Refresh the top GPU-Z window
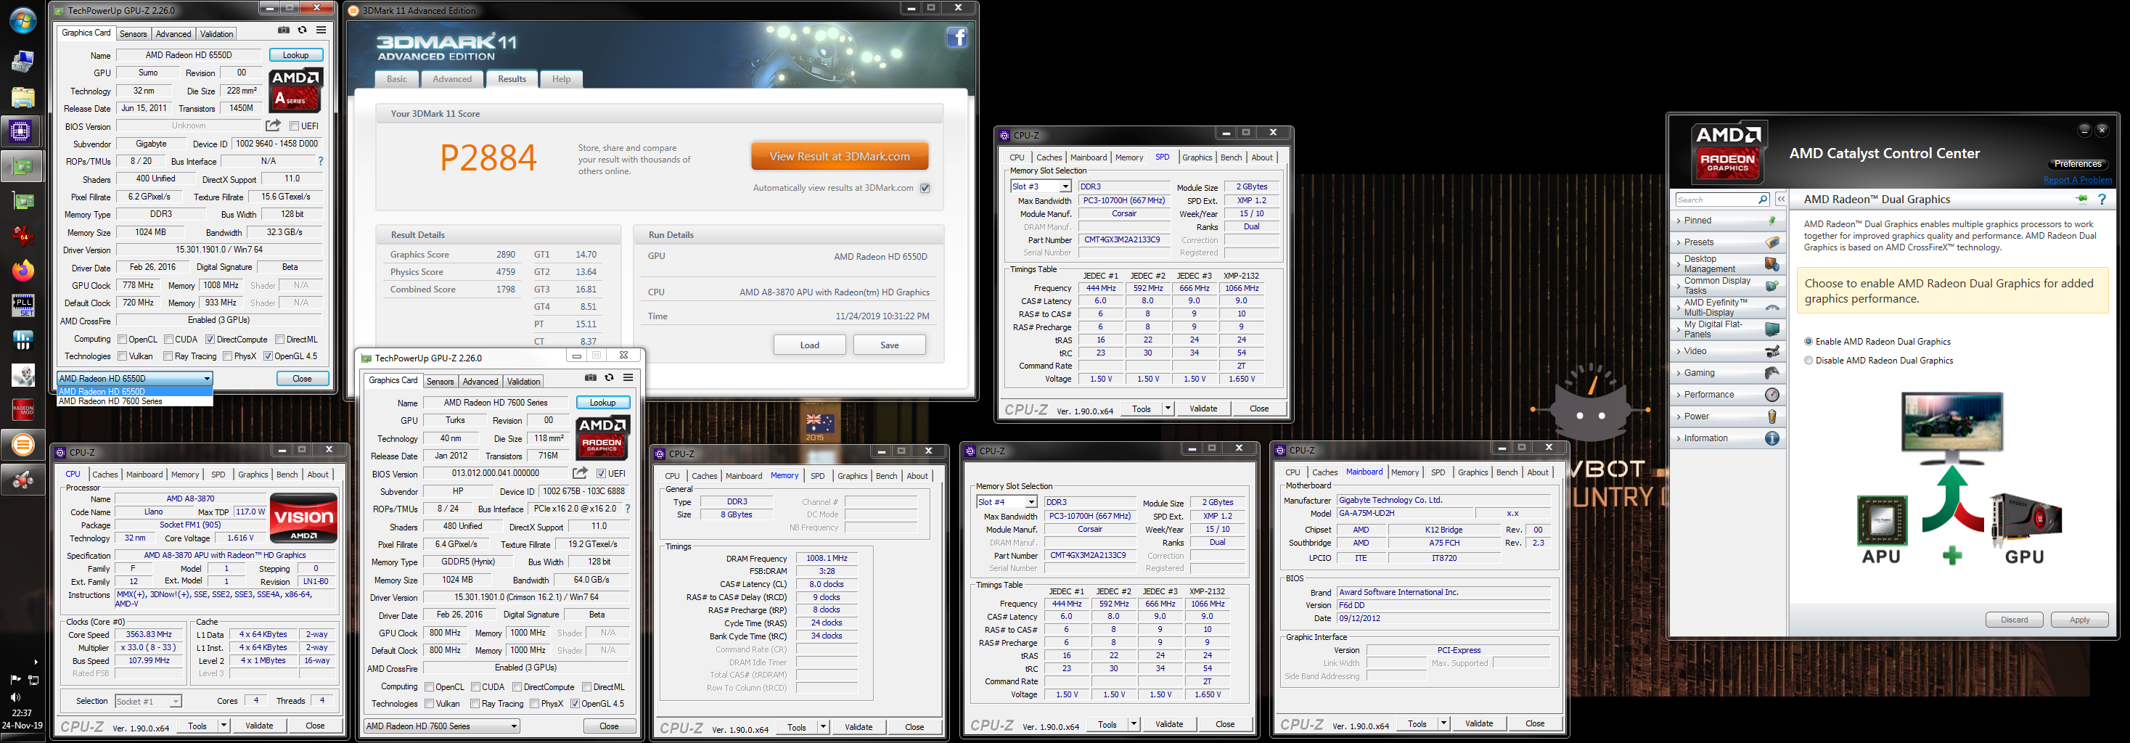The width and height of the screenshot is (2130, 743). pos(303,30)
